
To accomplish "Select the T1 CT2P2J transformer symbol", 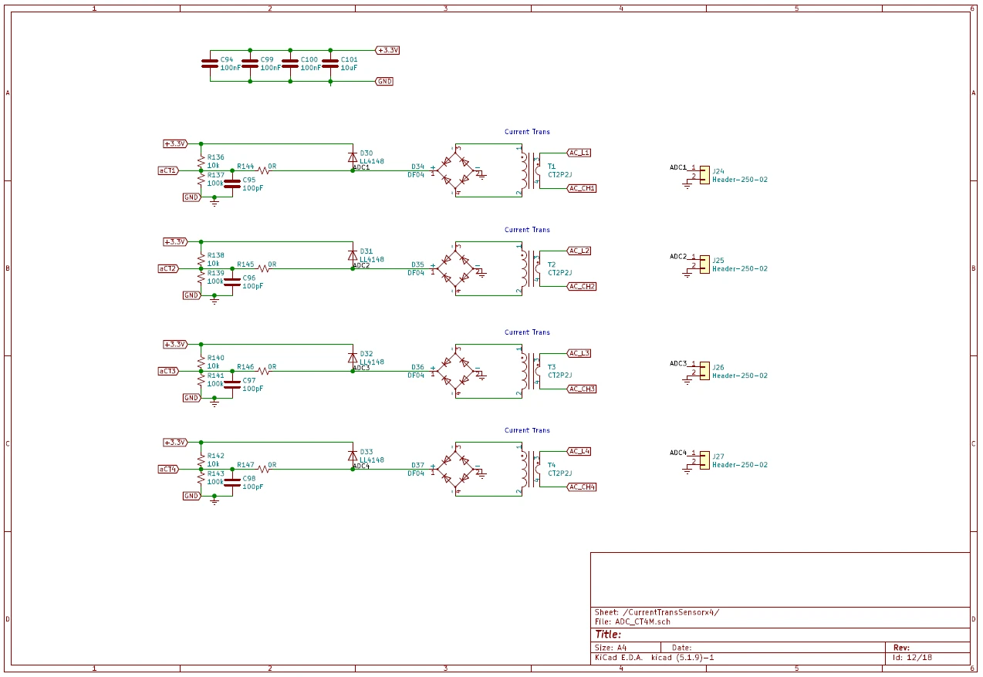I will point(531,170).
